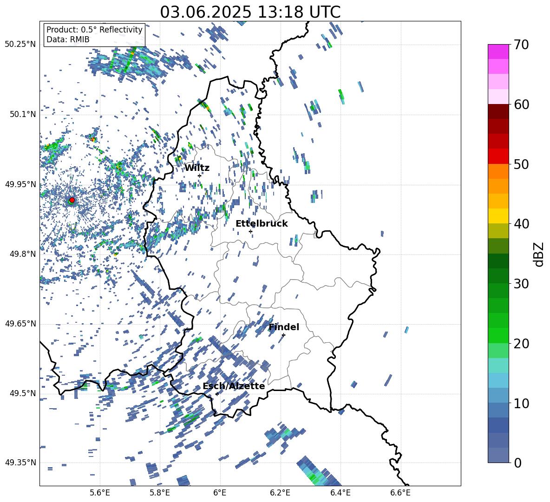This screenshot has width=550, height=502.
Task: Click the magenta 70 dBZ color band
Action: [x=498, y=52]
